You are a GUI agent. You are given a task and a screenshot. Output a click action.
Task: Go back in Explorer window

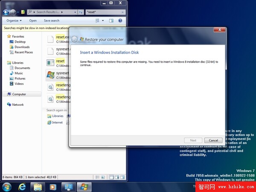[x=6, y=12]
